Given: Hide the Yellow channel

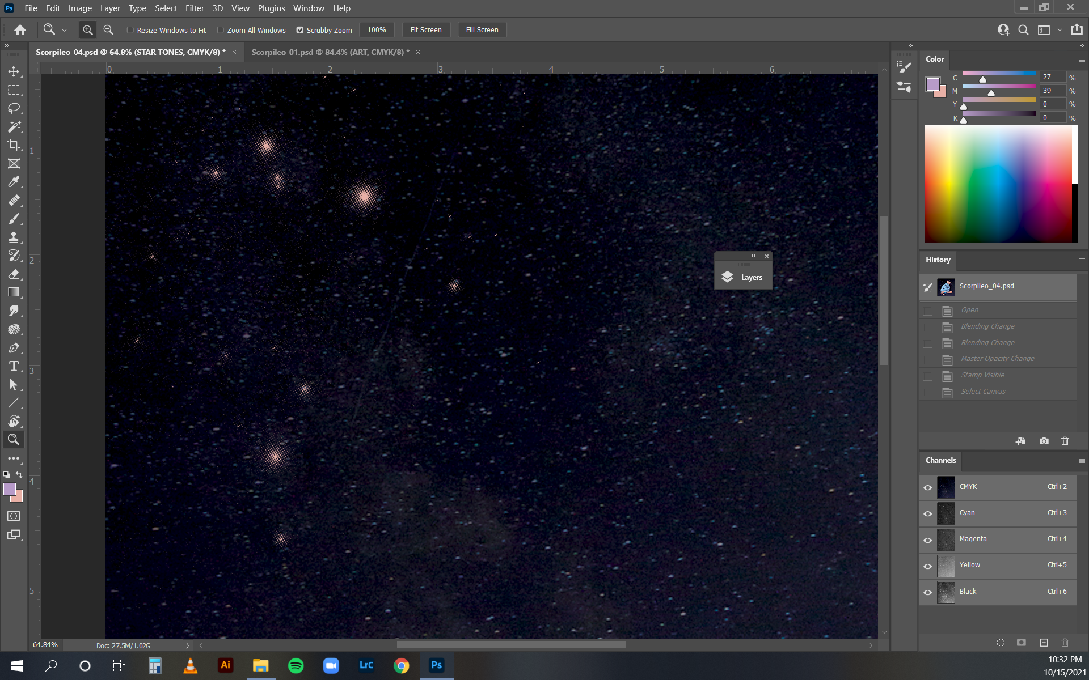Looking at the screenshot, I should 928,566.
